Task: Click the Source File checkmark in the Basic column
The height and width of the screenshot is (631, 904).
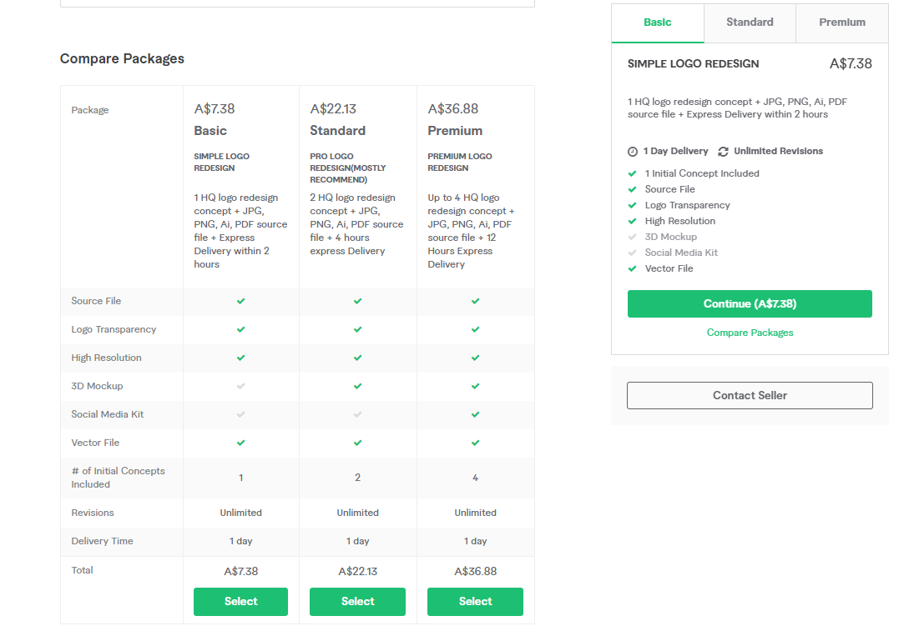Action: coord(241,301)
